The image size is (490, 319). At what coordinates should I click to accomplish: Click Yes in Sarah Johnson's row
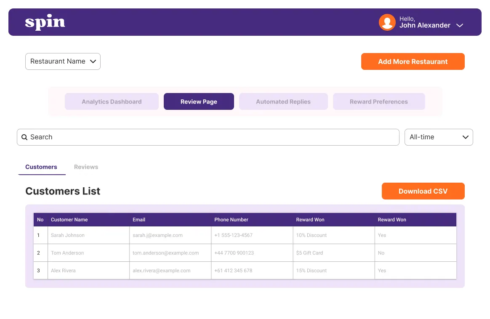pos(382,235)
